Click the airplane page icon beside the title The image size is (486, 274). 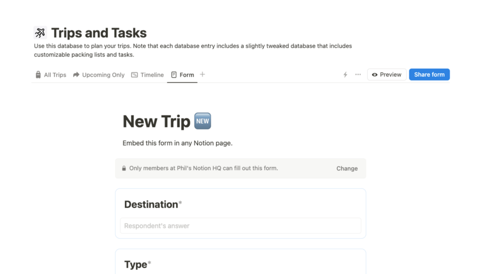(x=40, y=33)
